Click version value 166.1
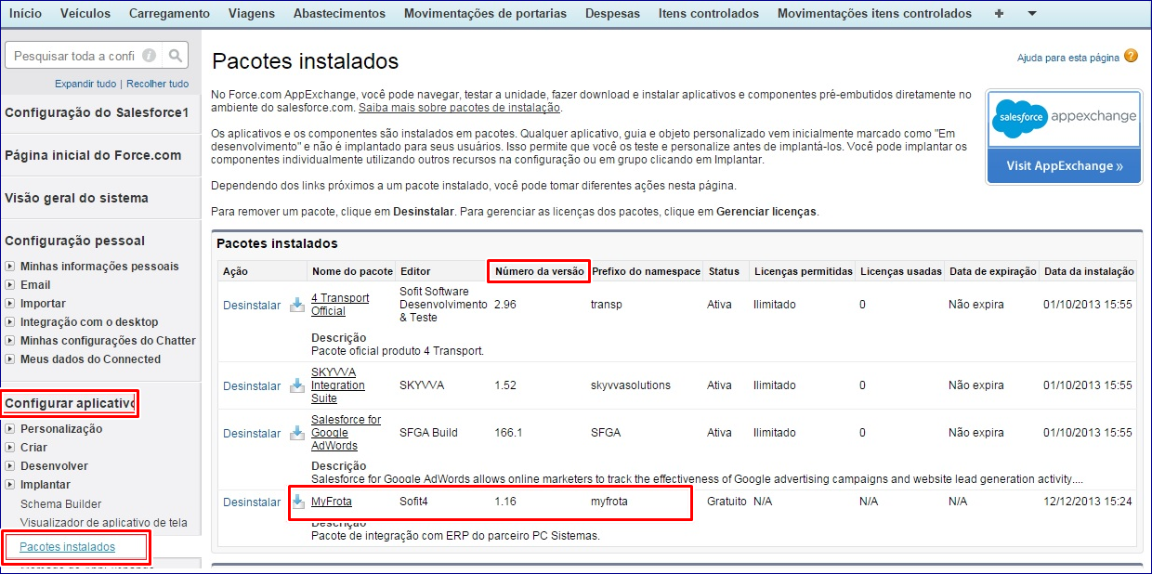1152x574 pixels. (508, 433)
